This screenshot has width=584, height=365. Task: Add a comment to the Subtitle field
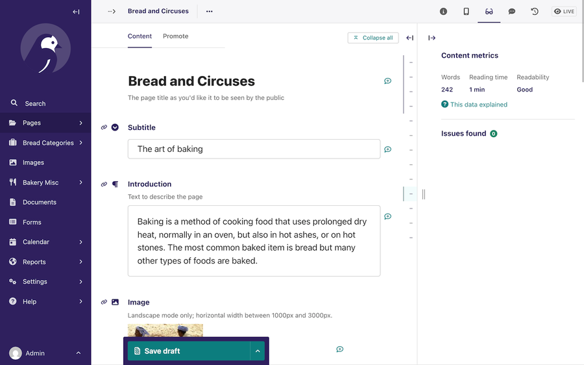[x=387, y=149]
